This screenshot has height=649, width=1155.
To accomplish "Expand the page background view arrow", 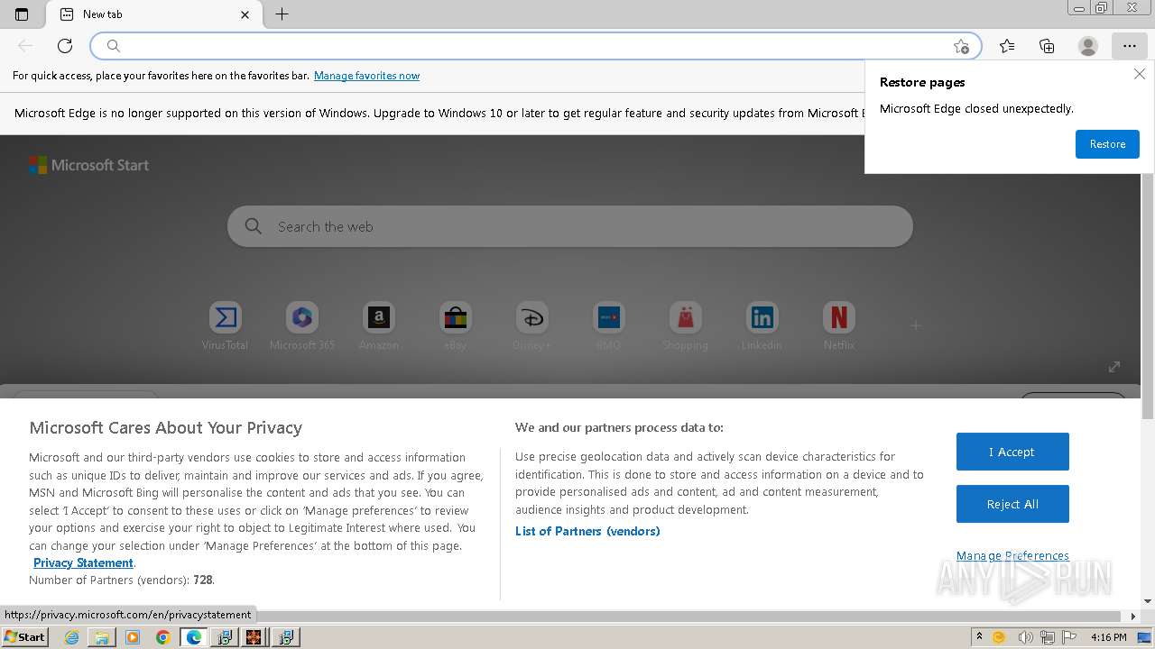I will coord(1114,366).
